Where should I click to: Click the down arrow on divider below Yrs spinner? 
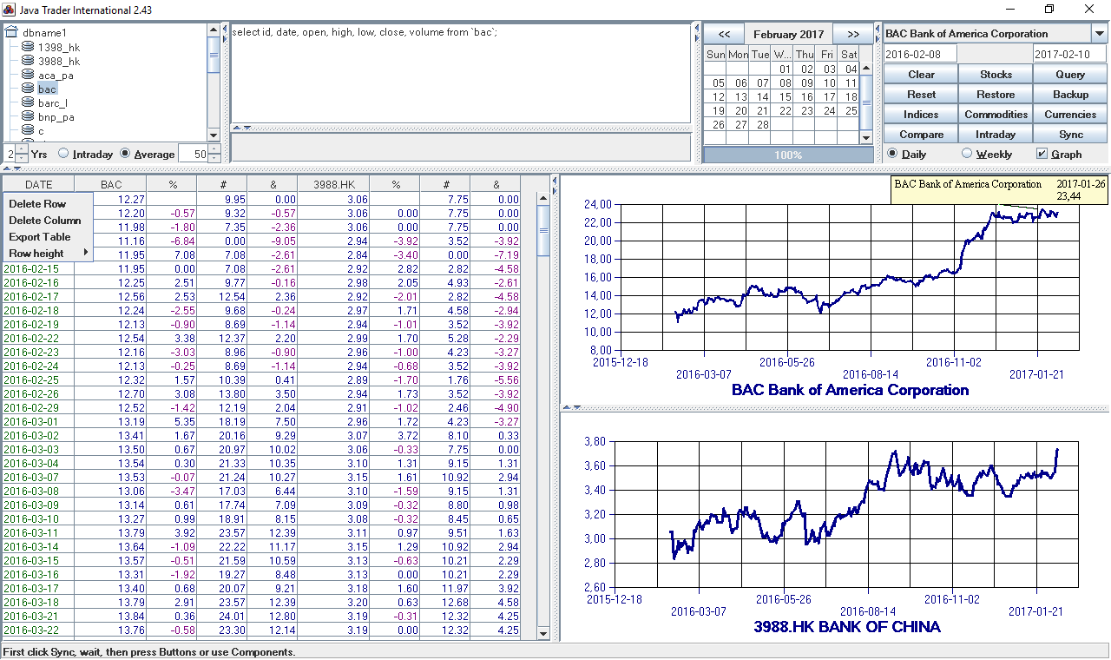point(16,168)
